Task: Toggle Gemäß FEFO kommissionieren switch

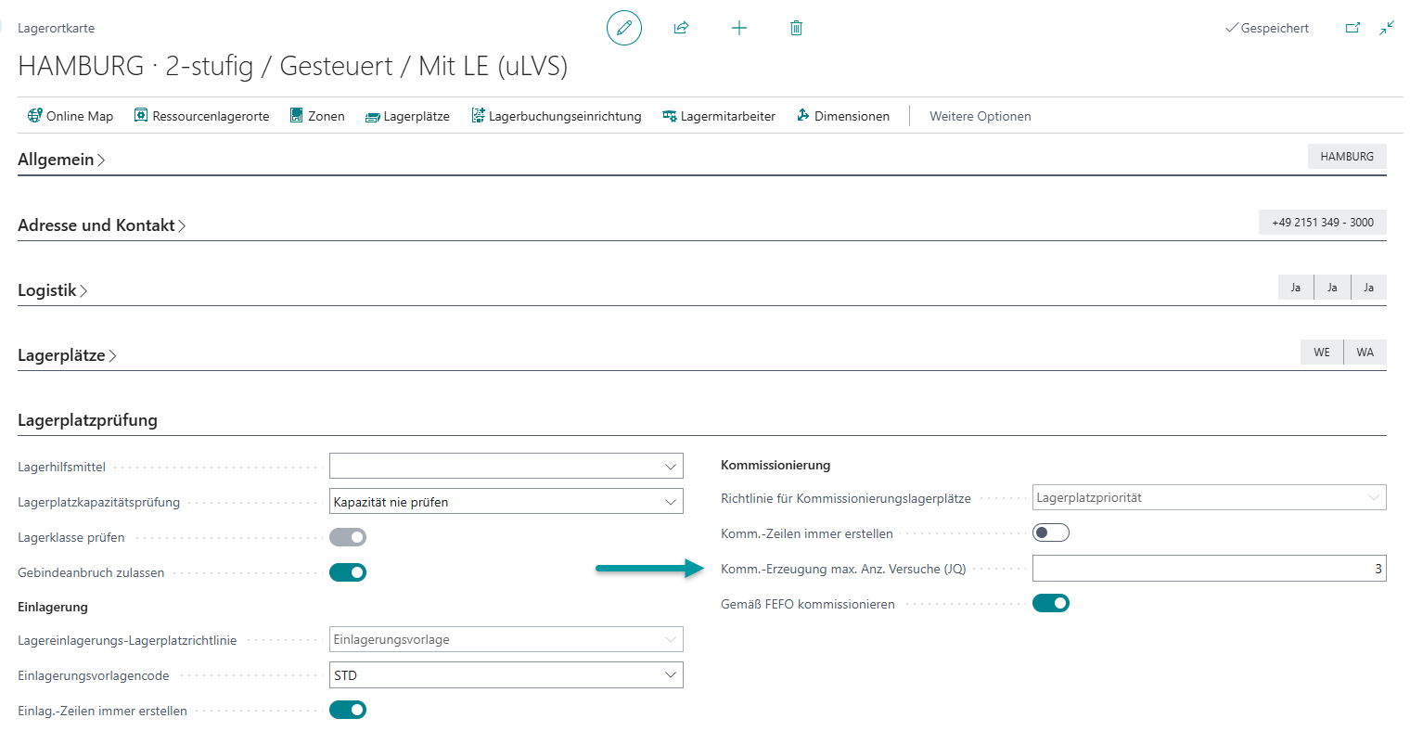Action: [x=1051, y=604]
